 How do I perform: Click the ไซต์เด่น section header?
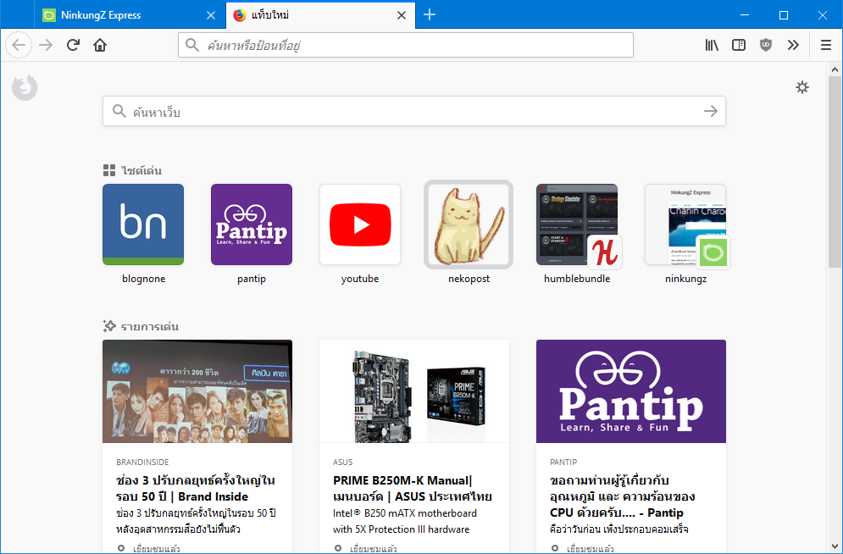pyautogui.click(x=132, y=171)
